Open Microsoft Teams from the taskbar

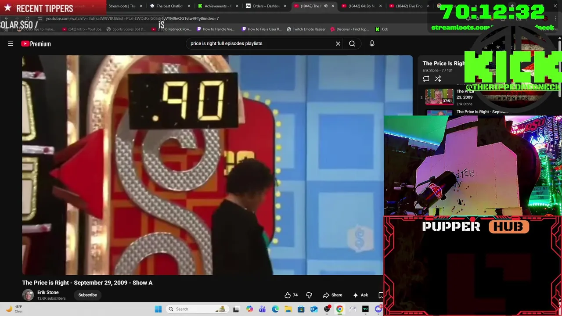(x=262, y=309)
